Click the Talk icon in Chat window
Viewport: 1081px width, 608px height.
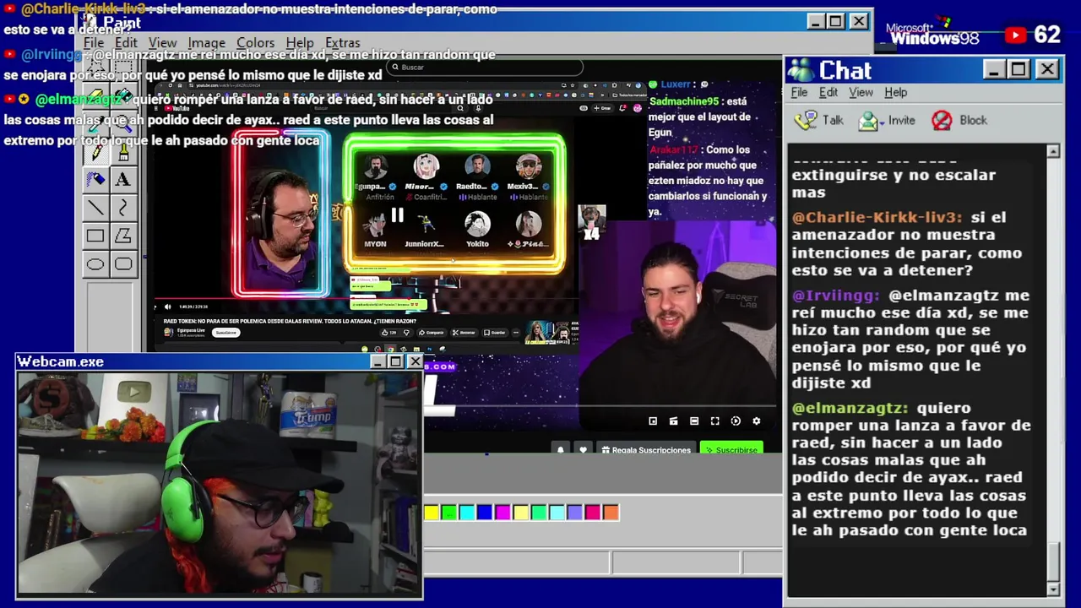pyautogui.click(x=807, y=120)
